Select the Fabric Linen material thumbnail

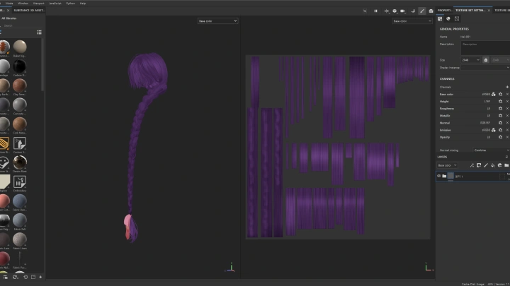(x=20, y=239)
